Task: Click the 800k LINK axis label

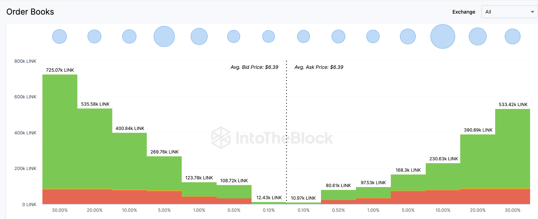Action: [25, 61]
